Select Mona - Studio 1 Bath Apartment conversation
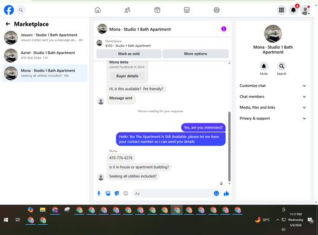 point(45,73)
